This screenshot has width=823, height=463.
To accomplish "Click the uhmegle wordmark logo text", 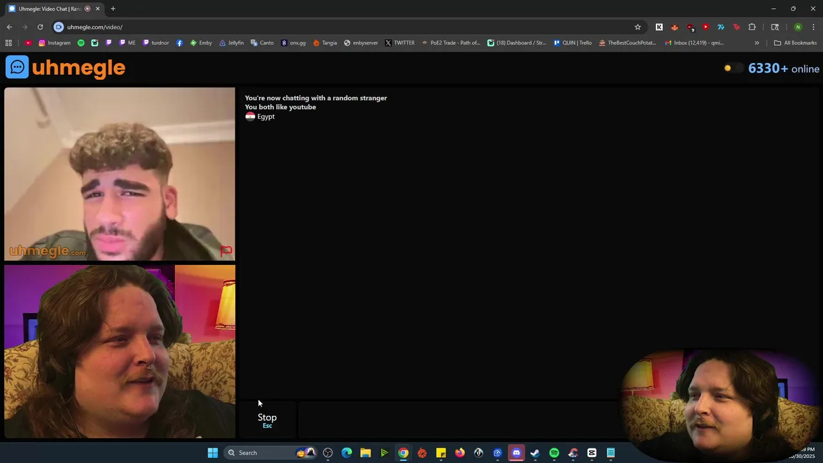I will (78, 68).
